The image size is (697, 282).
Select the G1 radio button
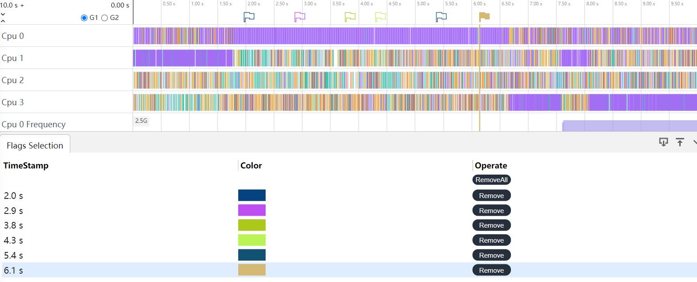pos(84,18)
